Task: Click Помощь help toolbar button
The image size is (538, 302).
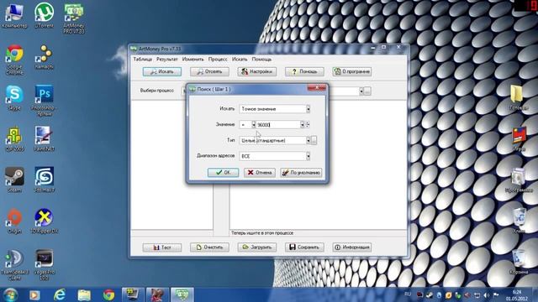Action: pyautogui.click(x=304, y=71)
